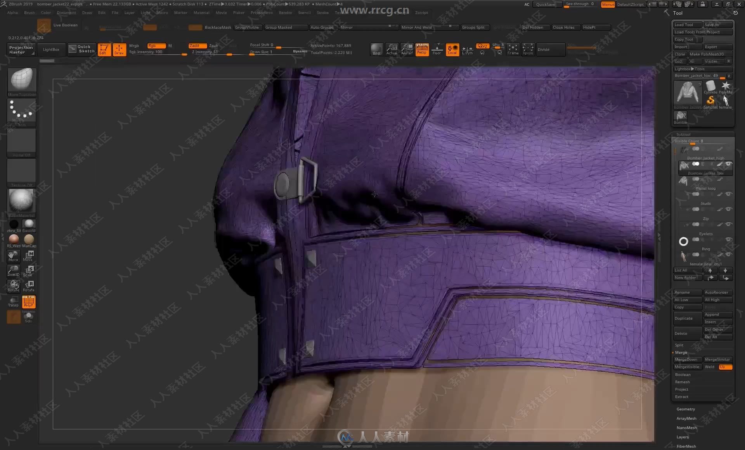745x450 pixels.
Task: Click the Xpose icon
Action: tap(528, 49)
